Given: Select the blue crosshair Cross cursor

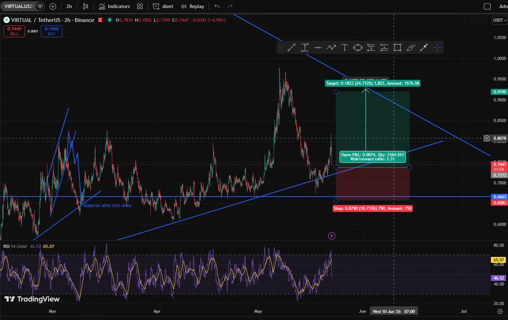Looking at the screenshot, I should click(x=437, y=48).
